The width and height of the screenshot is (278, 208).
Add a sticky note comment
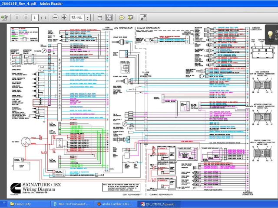coord(122,18)
